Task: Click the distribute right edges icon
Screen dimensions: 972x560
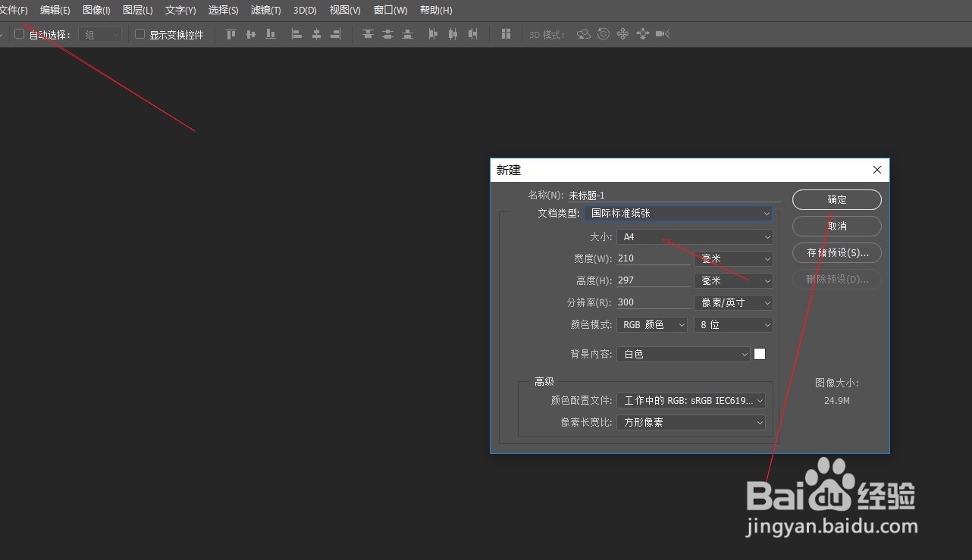Action: 473,34
